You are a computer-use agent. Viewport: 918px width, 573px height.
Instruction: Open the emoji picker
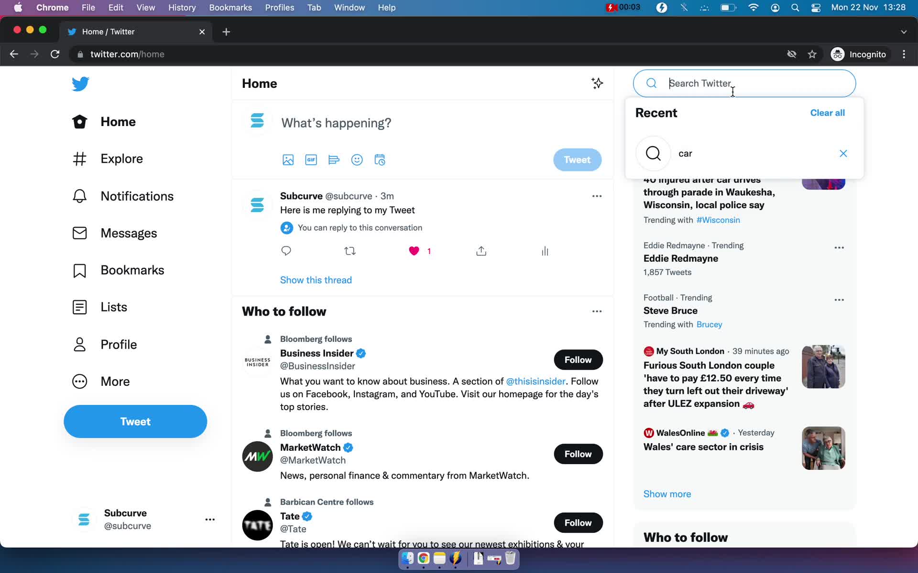click(x=357, y=160)
